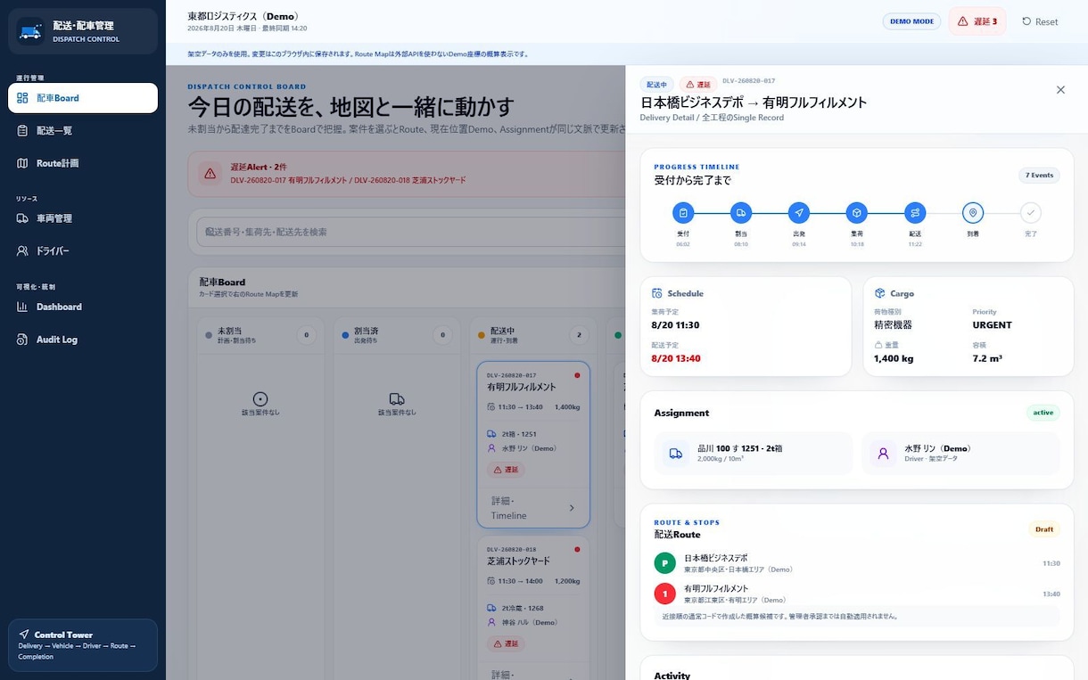Viewport: 1088px width, 680px height.
Task: Click the 配送中 column header
Action: pos(533,335)
